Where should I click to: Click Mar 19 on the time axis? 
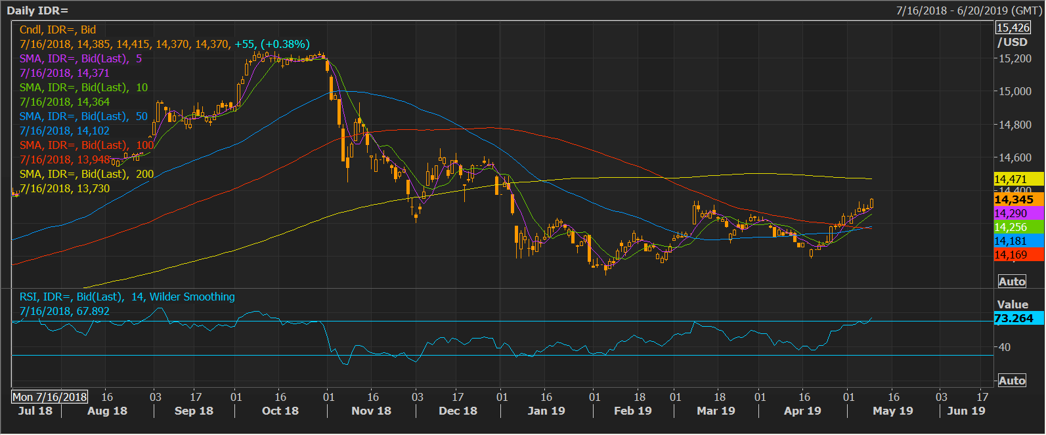tap(716, 411)
